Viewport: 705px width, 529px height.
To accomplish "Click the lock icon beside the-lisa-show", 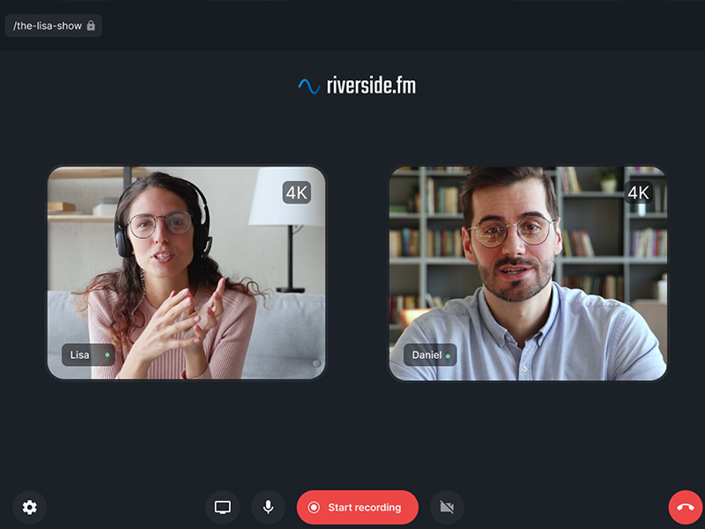I will [x=91, y=26].
